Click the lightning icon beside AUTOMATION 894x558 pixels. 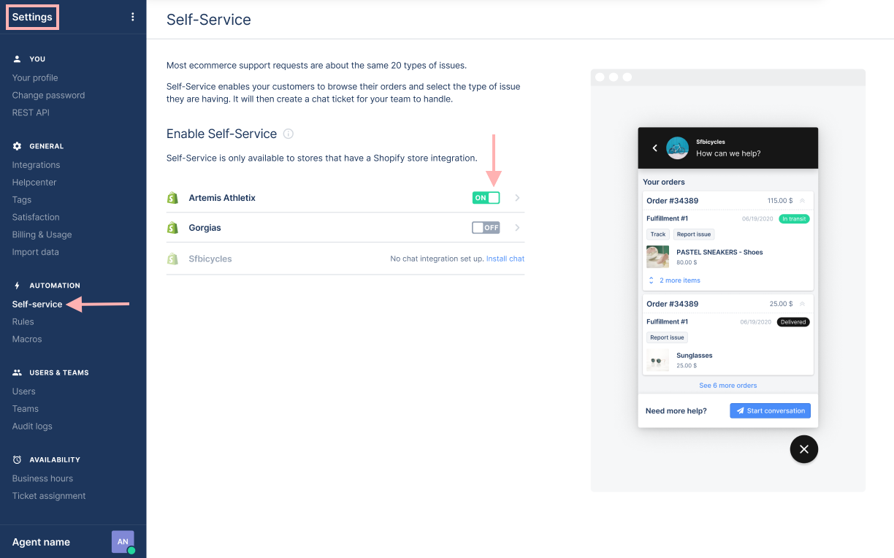coord(18,286)
